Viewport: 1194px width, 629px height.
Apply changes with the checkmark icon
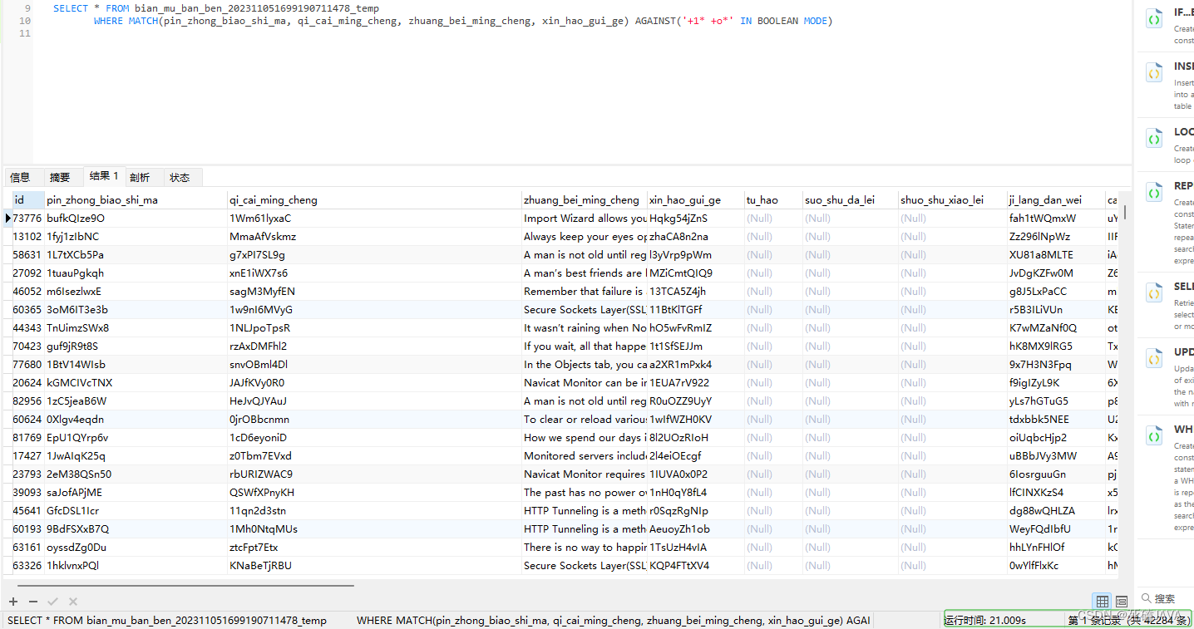click(53, 602)
